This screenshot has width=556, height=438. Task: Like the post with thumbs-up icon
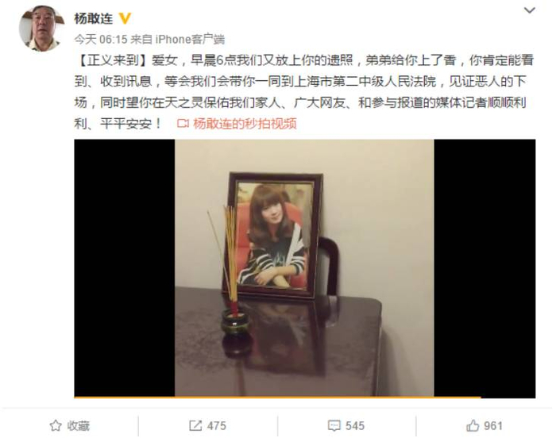(x=473, y=425)
